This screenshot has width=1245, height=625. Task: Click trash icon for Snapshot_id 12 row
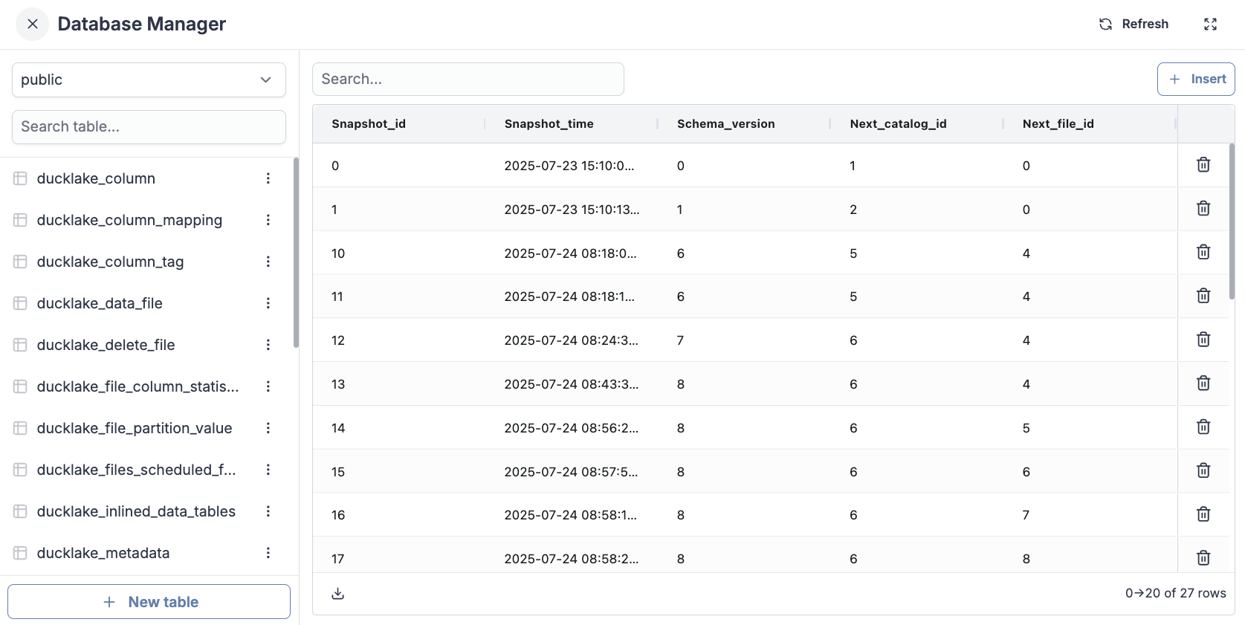pos(1203,340)
